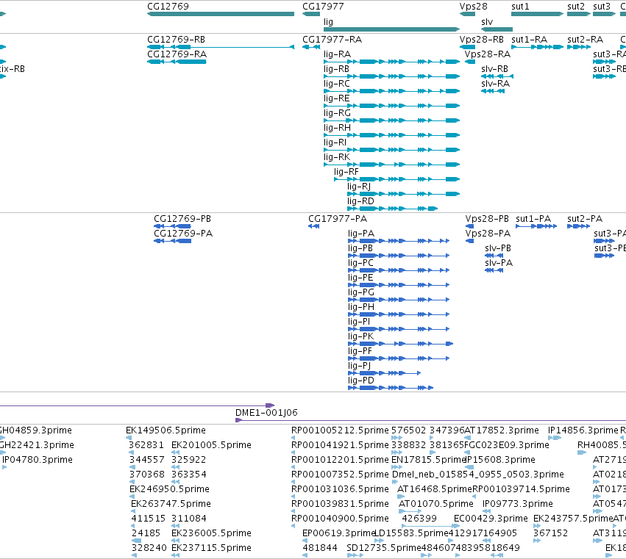
Task: Select EST EK149506.5prime
Action: (x=129, y=439)
